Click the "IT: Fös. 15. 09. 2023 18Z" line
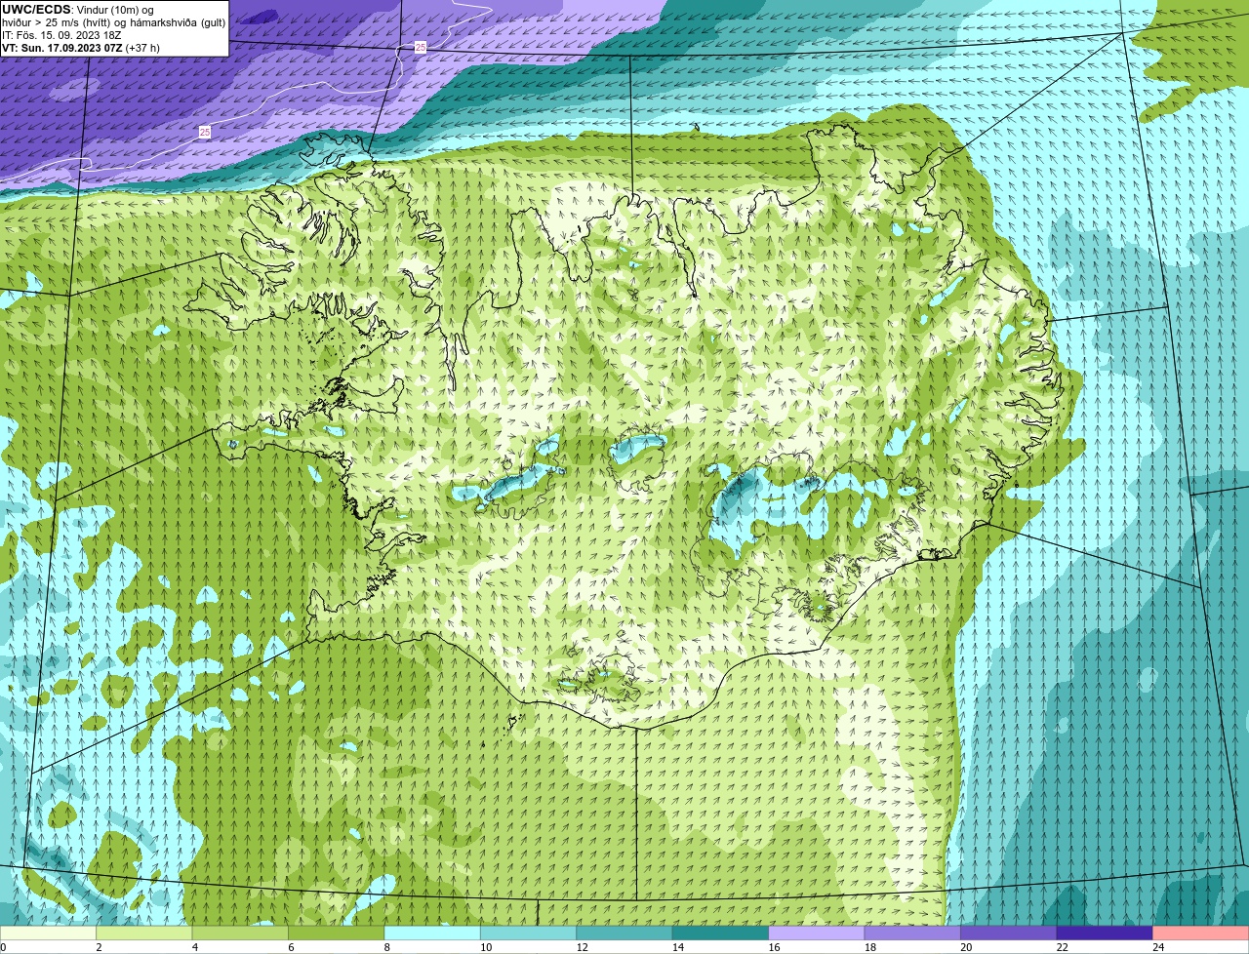 60,35
